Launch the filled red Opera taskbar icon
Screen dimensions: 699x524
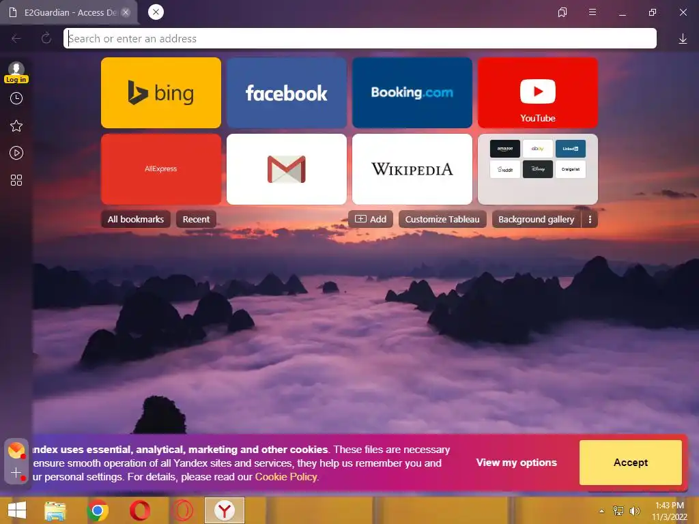pyautogui.click(x=140, y=510)
